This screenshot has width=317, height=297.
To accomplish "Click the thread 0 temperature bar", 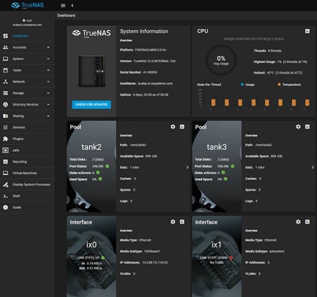I will (213, 102).
